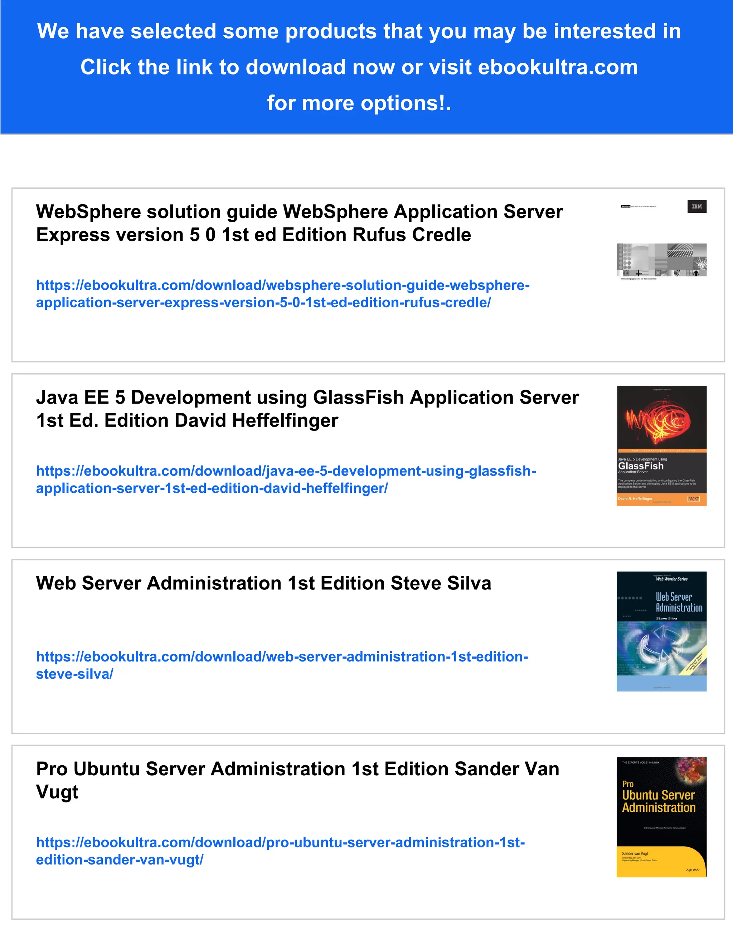
Task: Click the IBM logo on WebSphere cover
Action: (x=696, y=206)
